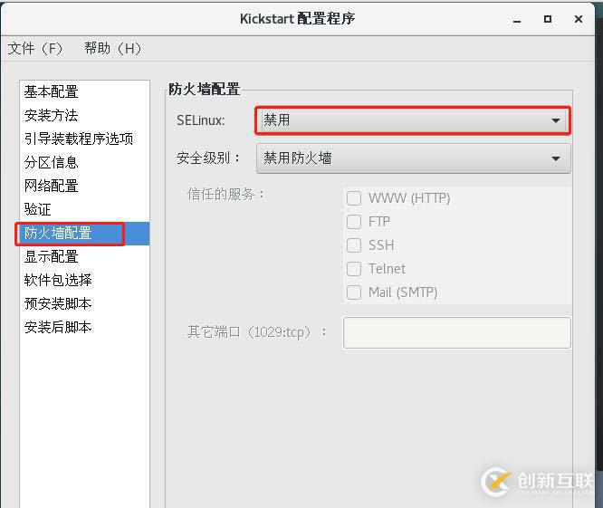The height and width of the screenshot is (508, 603).
Task: Go to 引导装载程序选项 section
Action: pos(84,139)
